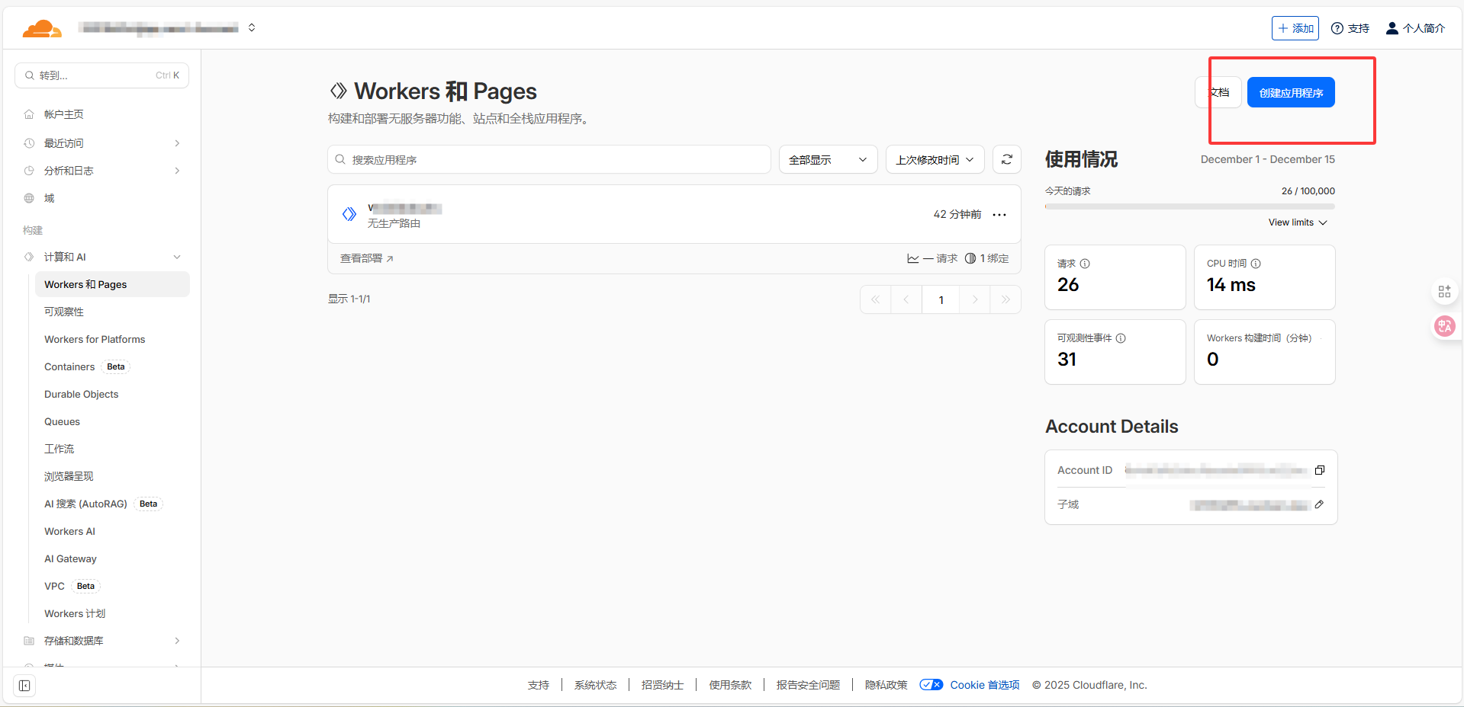The image size is (1464, 707).
Task: Open the 全部显示 filter dropdown
Action: pyautogui.click(x=828, y=159)
